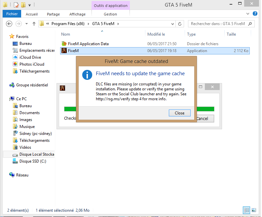Switch to large icons view in status bar

coord(254,210)
